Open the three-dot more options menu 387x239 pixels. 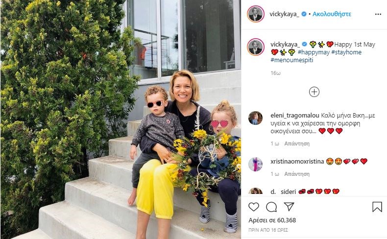coord(378,14)
